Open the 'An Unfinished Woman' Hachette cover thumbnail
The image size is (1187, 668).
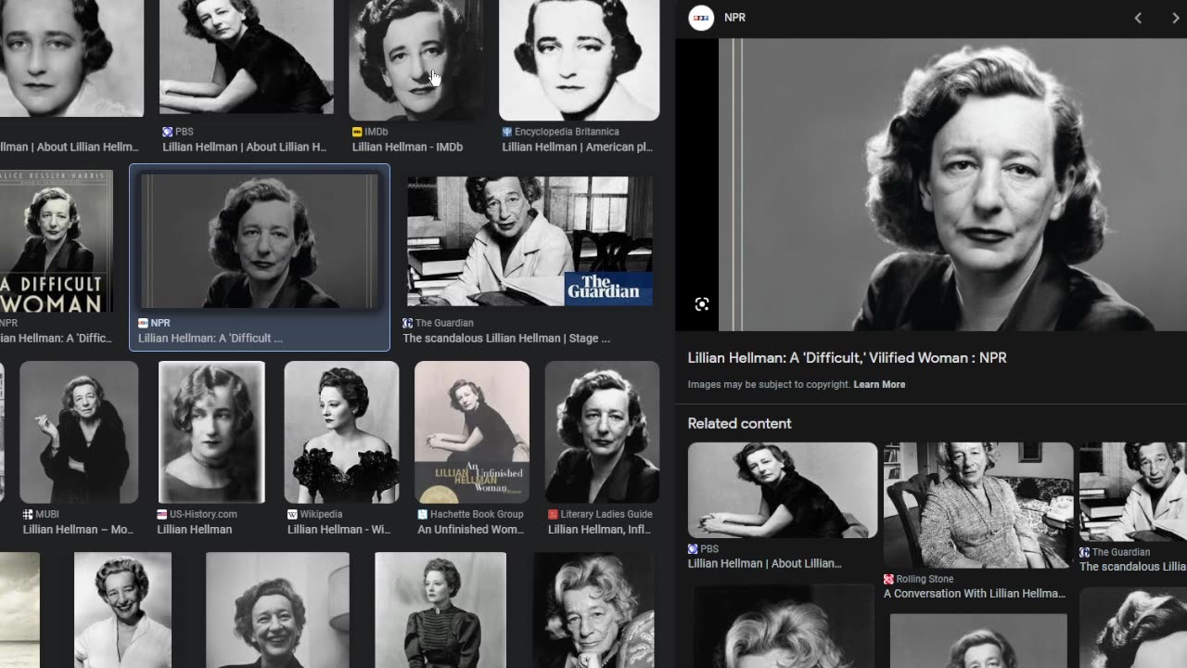(x=472, y=432)
